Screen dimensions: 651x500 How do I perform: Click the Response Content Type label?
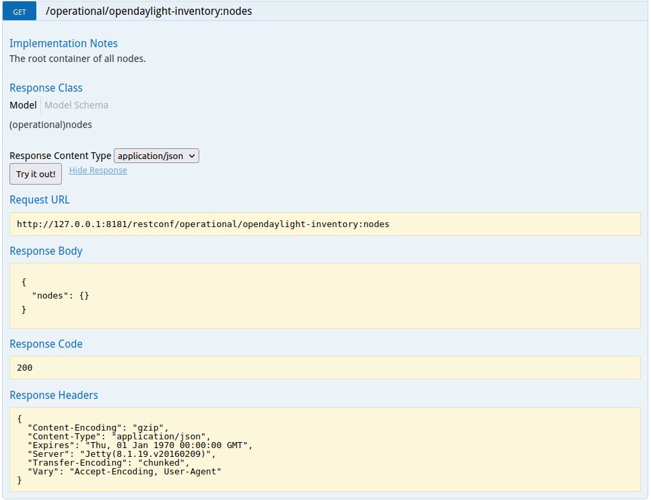click(x=60, y=156)
